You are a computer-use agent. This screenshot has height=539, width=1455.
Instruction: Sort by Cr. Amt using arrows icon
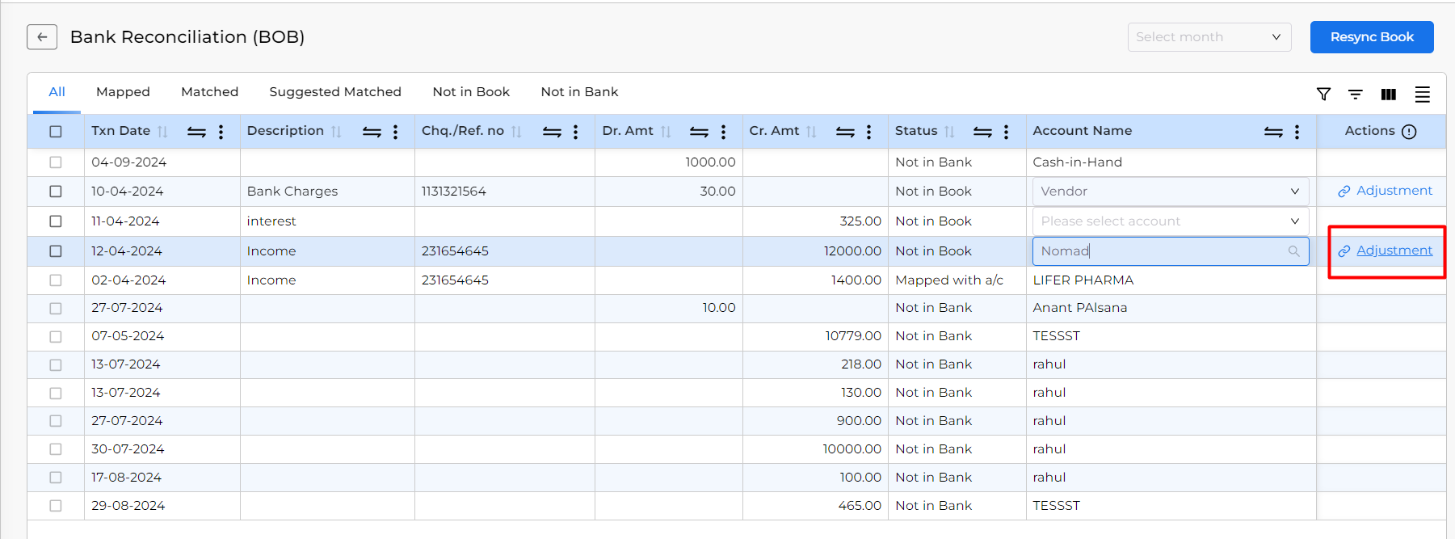coord(811,132)
